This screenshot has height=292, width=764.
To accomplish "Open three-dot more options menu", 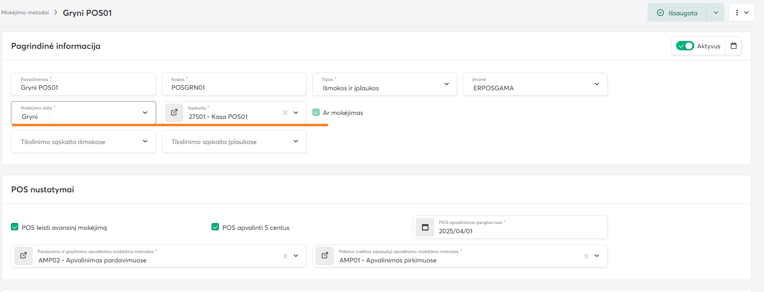I will click(x=741, y=13).
